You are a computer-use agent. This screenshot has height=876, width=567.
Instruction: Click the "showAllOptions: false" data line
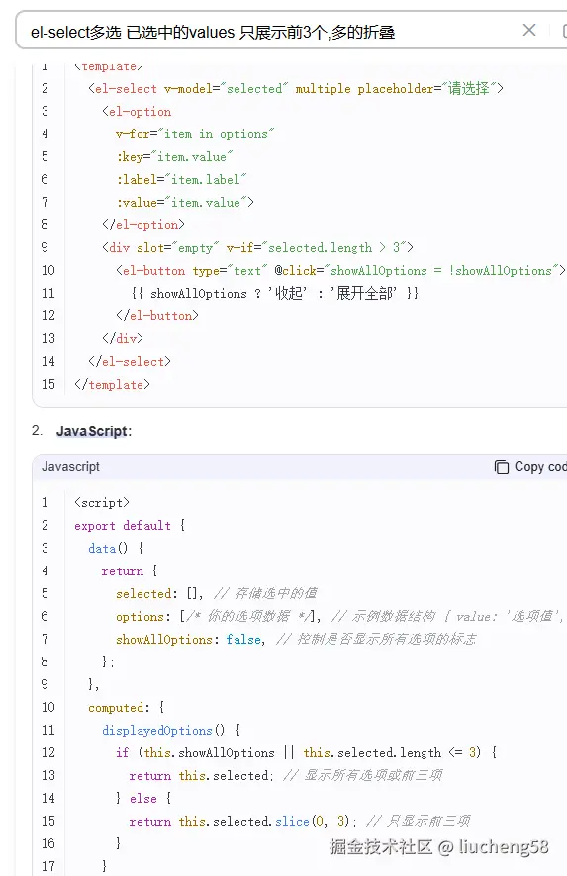pos(190,639)
